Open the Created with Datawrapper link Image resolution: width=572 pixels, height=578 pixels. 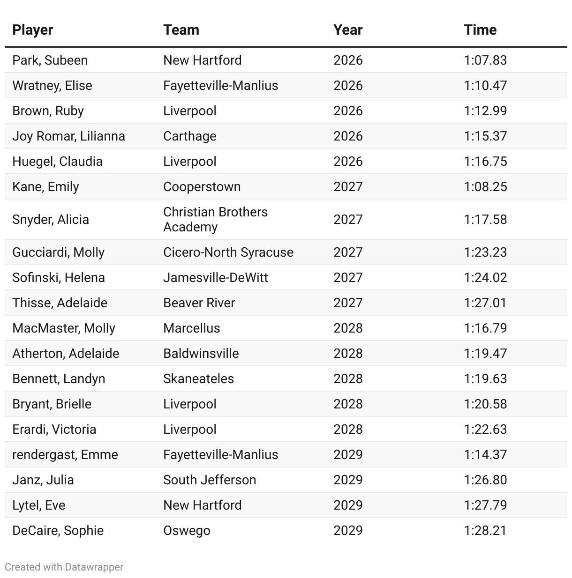click(64, 567)
